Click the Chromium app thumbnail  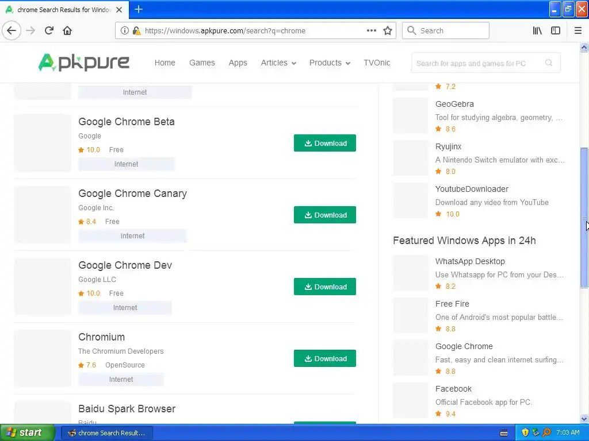tap(43, 358)
